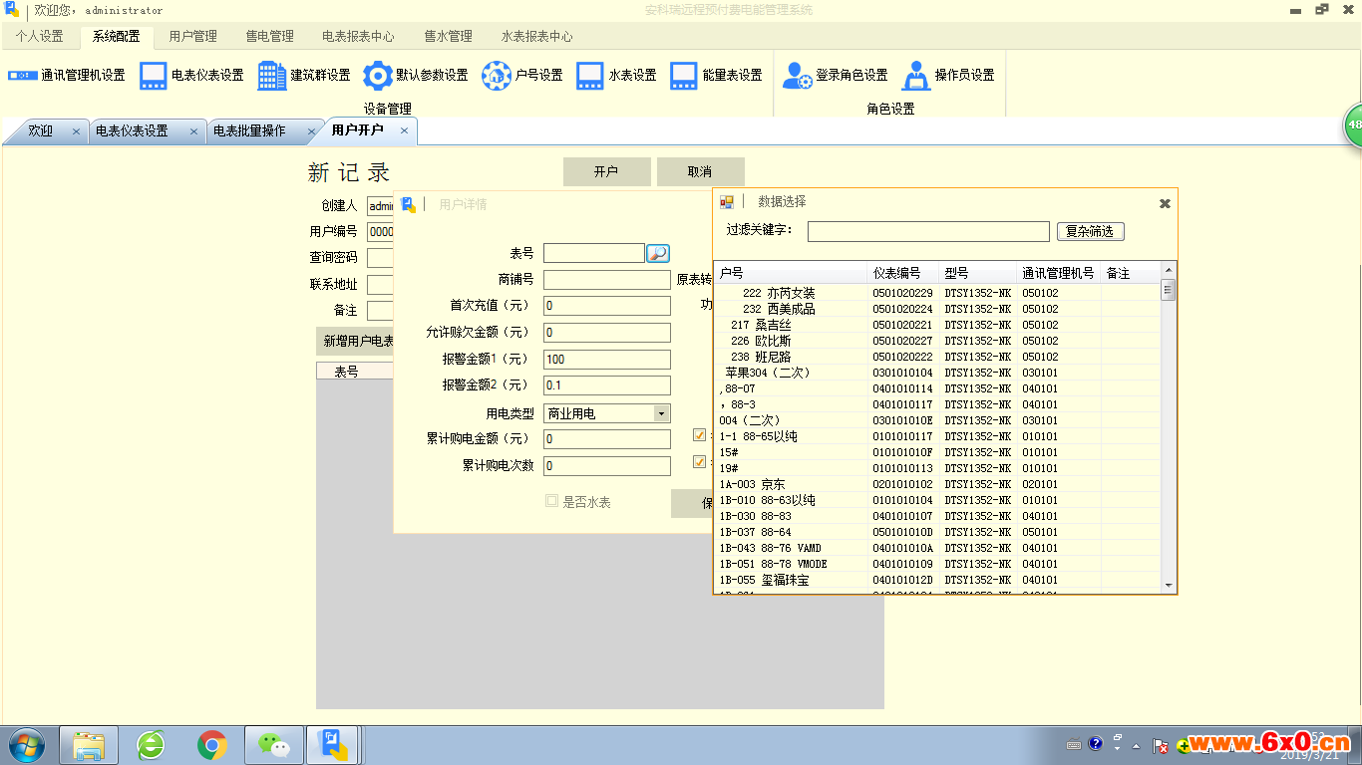
Task: Switch to the 售电管理 ribbon tab
Action: 270,36
